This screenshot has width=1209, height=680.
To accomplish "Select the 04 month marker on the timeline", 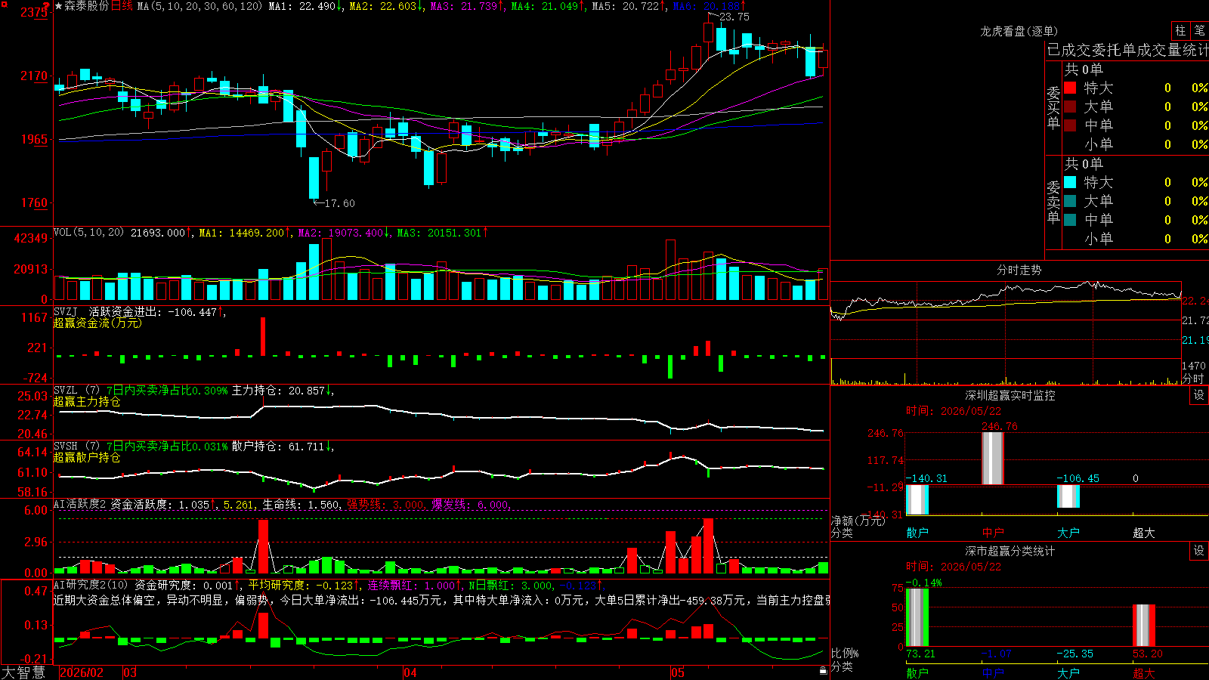I will 410,672.
